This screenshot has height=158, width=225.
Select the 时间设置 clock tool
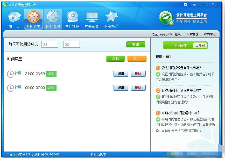[x=33, y=19]
